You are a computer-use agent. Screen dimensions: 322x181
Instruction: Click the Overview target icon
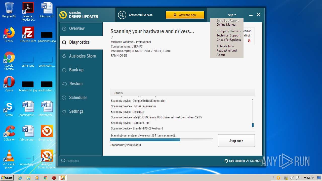click(64, 29)
